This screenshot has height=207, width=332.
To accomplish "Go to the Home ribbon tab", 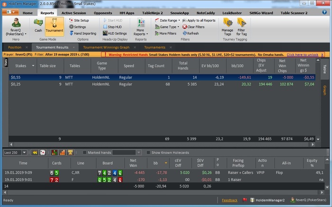I will pyautogui.click(x=28, y=13).
